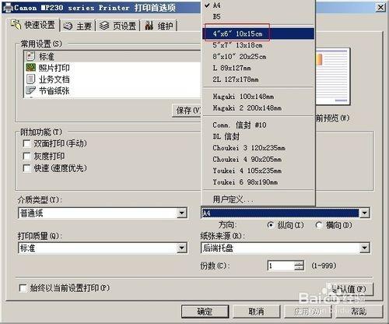Select 8"x10" 20x25cm paper size

[258, 56]
